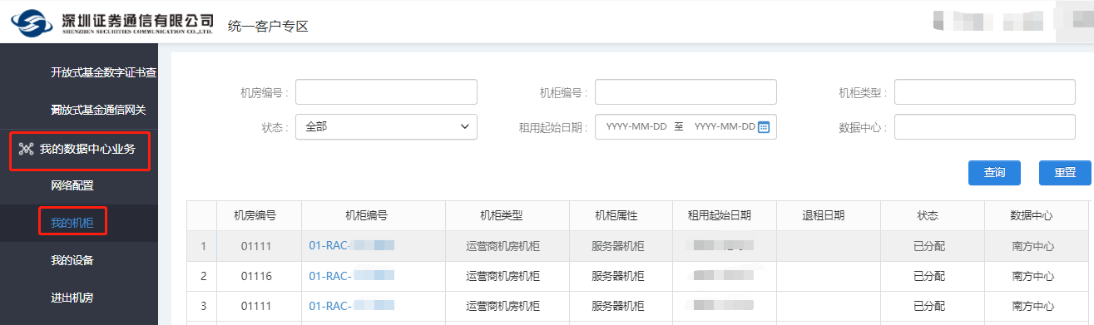Screen dimensions: 1094x325
Task: Click the 重置 button
Action: (x=1065, y=173)
